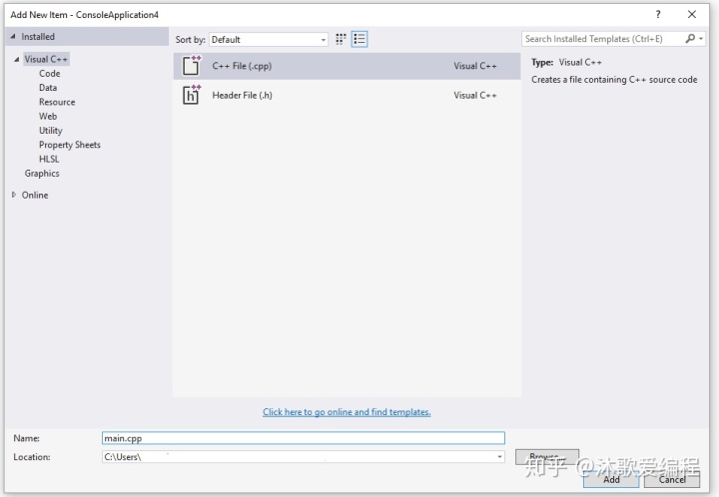Choose the C++ File (.cpp) template name
719x497 pixels.
point(242,66)
